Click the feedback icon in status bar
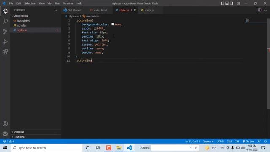This screenshot has height=152, width=270. click(x=259, y=141)
